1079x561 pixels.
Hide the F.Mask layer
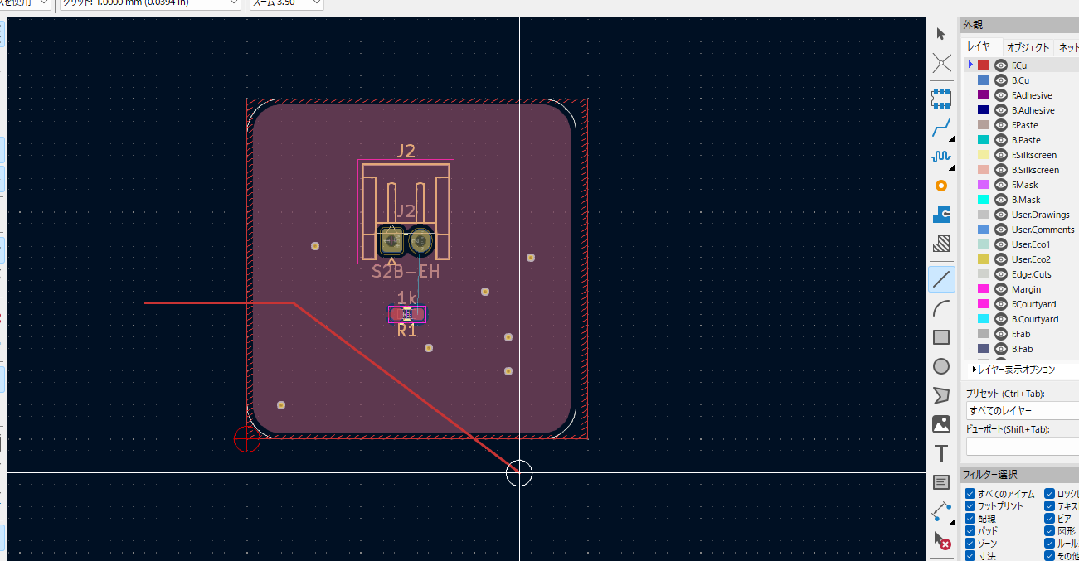[x=1001, y=185]
